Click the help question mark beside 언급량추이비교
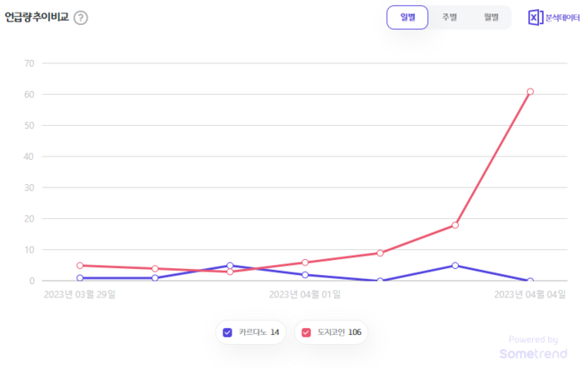The width and height of the screenshot is (583, 369). (x=81, y=17)
